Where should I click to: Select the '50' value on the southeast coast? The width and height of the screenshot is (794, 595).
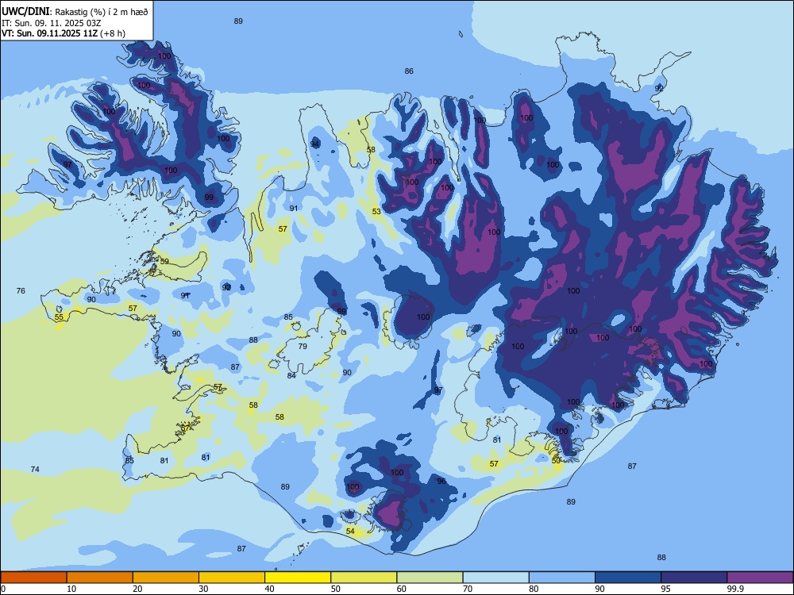[x=556, y=461]
